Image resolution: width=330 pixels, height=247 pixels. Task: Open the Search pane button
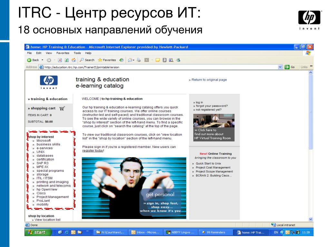pyautogui.click(x=87, y=60)
